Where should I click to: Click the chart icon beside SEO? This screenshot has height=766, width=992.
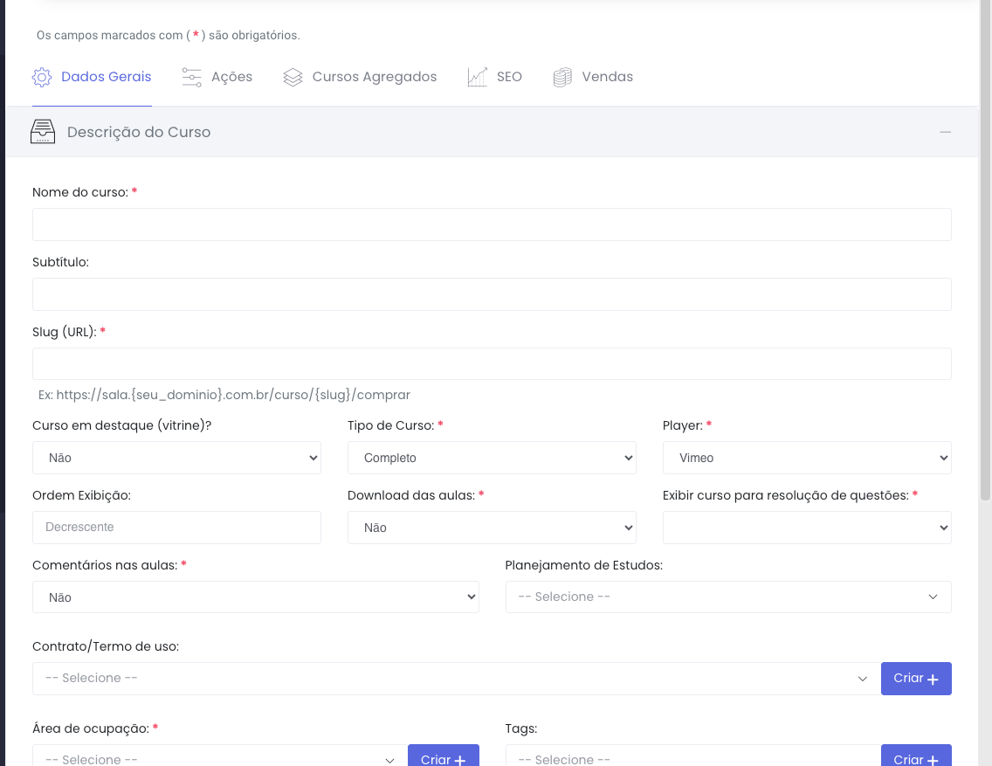[477, 77]
